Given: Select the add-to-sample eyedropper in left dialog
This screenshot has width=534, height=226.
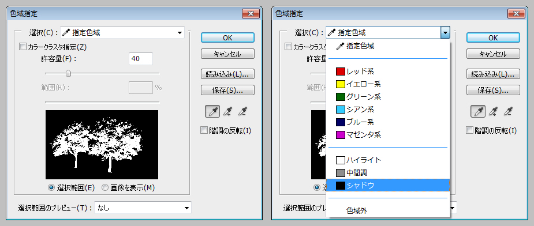Looking at the screenshot, I should (x=227, y=111).
